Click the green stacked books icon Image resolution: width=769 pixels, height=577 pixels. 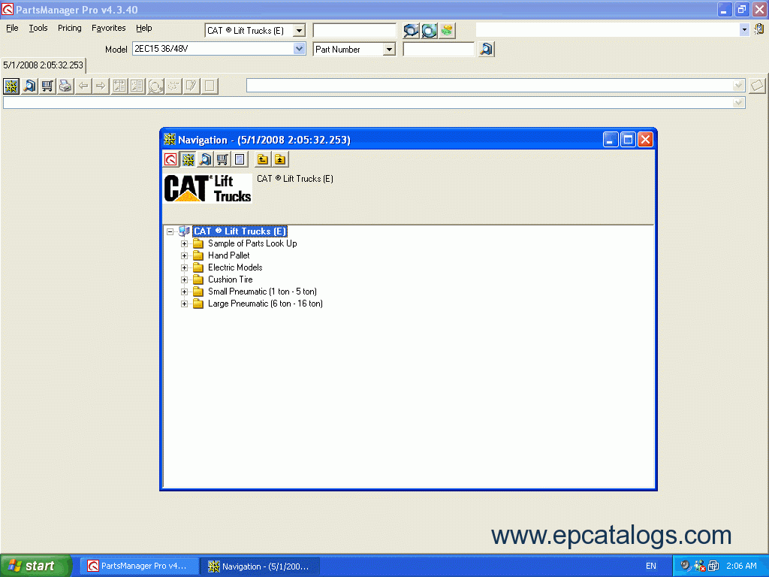click(x=447, y=30)
